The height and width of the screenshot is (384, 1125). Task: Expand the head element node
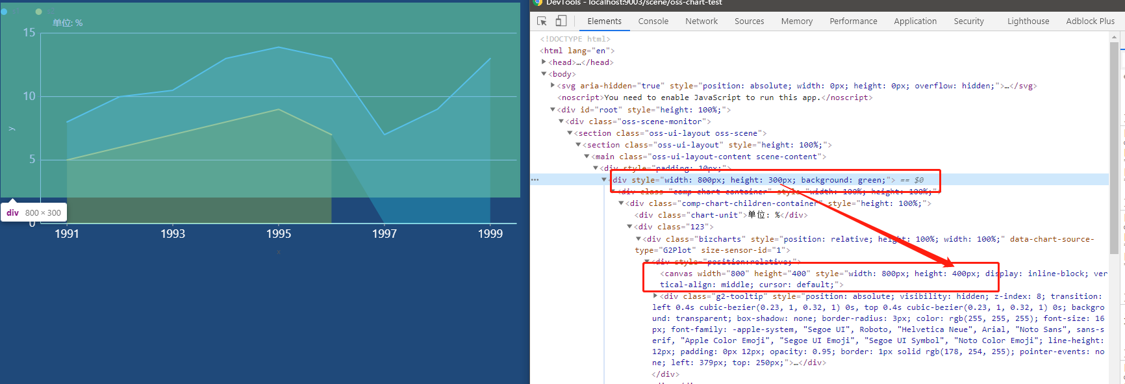[544, 62]
